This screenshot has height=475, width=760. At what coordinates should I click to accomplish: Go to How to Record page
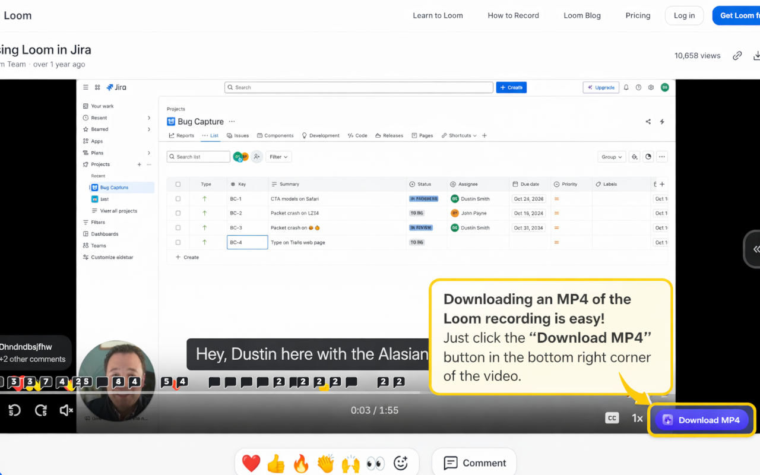[513, 15]
